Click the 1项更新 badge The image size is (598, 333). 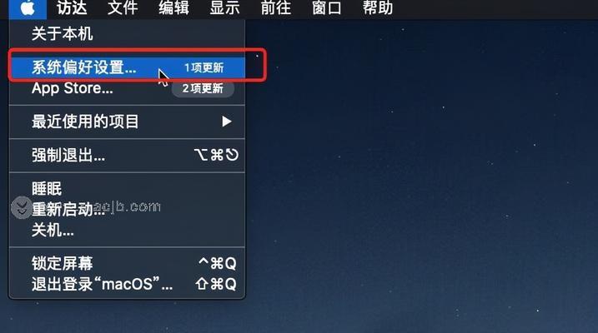pos(204,67)
